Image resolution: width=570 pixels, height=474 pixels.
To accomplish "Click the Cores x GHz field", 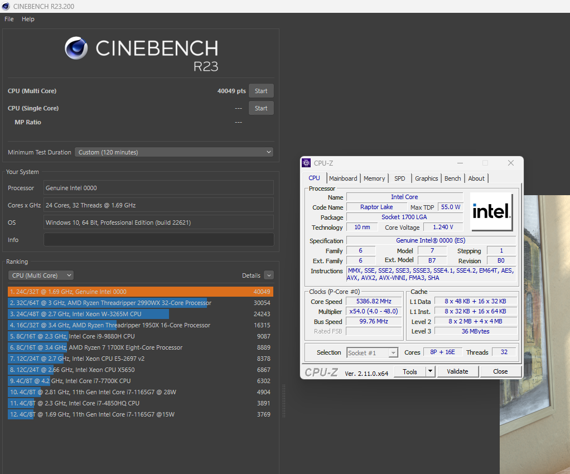I will pos(159,205).
